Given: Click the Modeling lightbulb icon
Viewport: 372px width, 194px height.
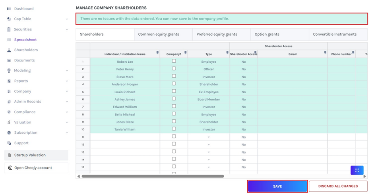Looking at the screenshot, I should (x=9, y=71).
